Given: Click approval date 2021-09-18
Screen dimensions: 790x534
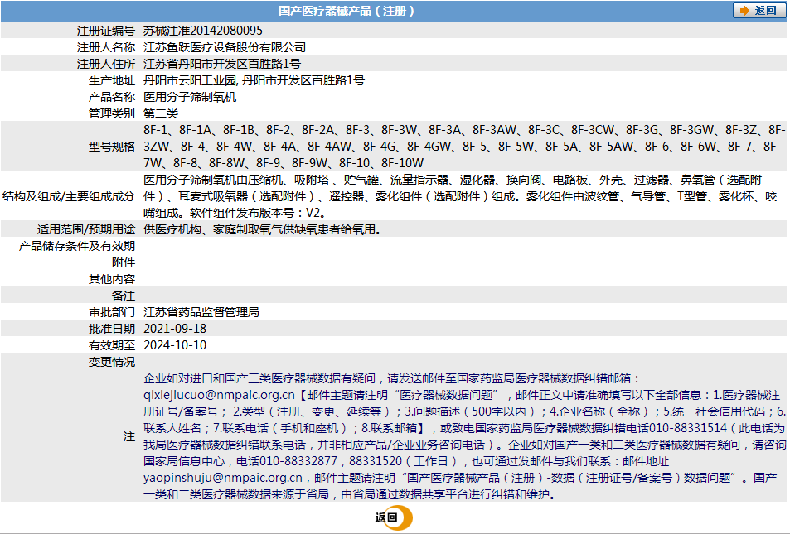Looking at the screenshot, I should point(175,329).
